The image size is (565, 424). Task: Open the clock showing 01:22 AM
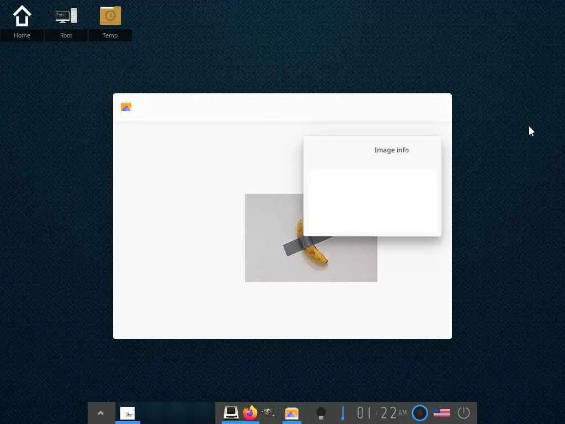coord(382,413)
